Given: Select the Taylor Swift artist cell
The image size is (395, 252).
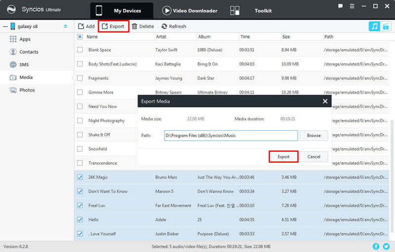Looking at the screenshot, I should pyautogui.click(x=166, y=50).
